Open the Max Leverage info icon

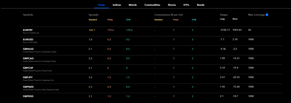[267, 15]
